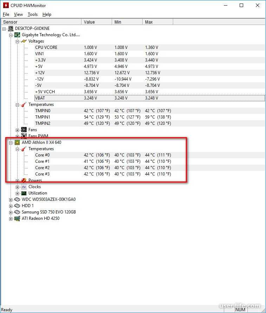
Task: Click the HWMonitor title bar app icon
Action: point(6,5)
